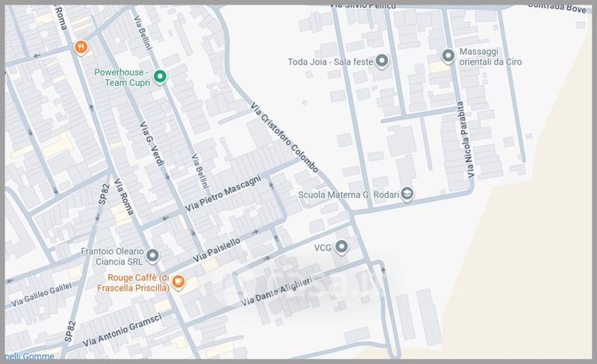The width and height of the screenshot is (597, 364).
Task: Click the "Powerhouse - Team Cupri" text label
Action: click(x=123, y=78)
